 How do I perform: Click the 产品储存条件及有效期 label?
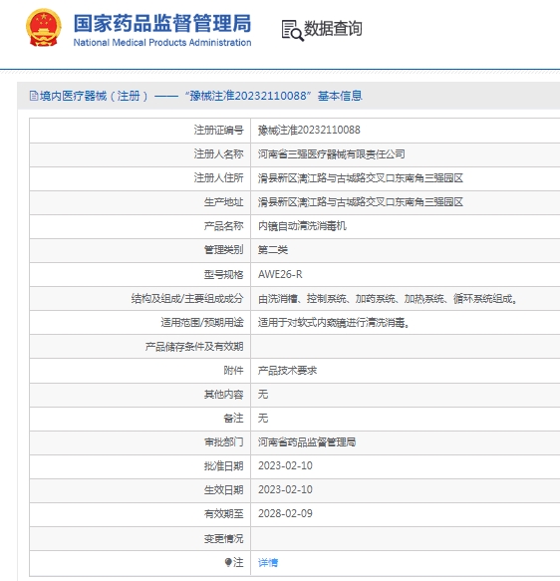194,347
